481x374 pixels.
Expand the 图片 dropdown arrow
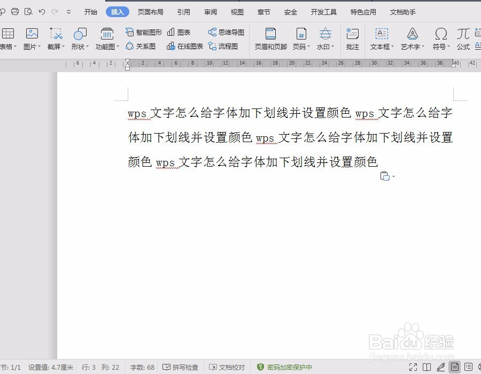coord(39,46)
